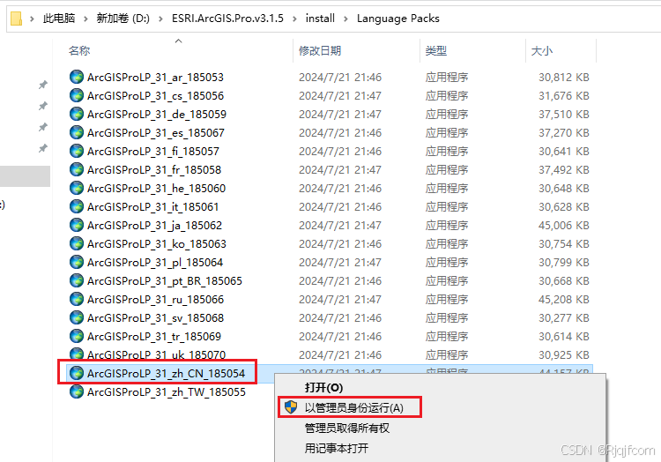The width and height of the screenshot is (661, 462).
Task: Select file name ArcGISProLP_31_de_185059
Action: click(157, 114)
